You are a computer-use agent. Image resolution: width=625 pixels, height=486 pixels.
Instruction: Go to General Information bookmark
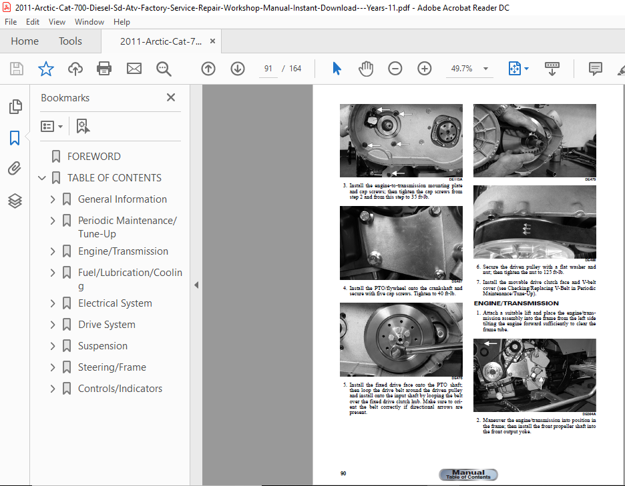point(122,199)
